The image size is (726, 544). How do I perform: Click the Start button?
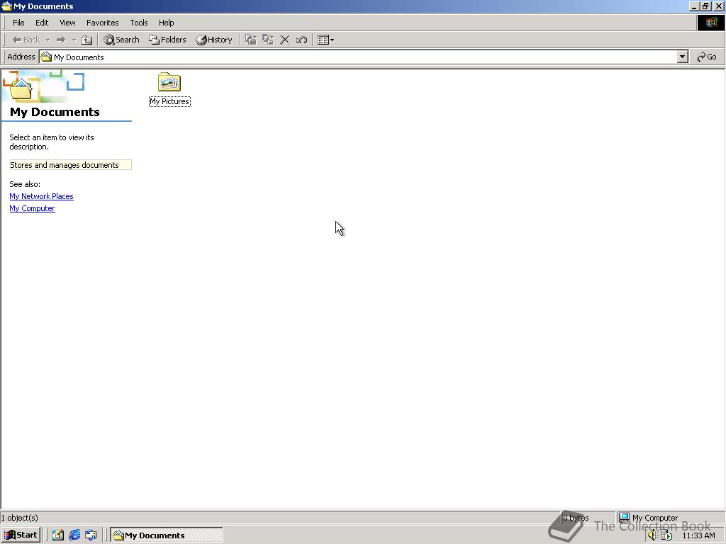point(21,535)
